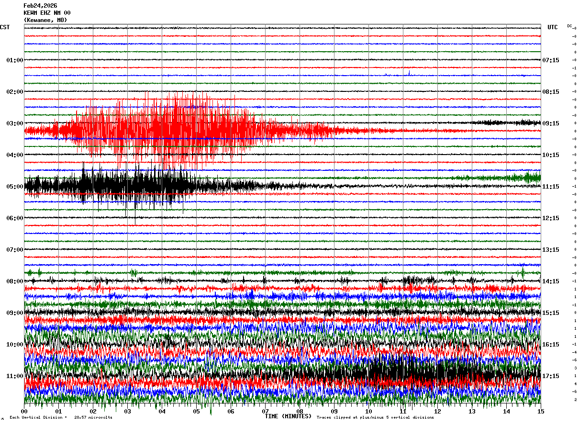This screenshot has height=424, width=579.
Task: Click the location text "(Kewanee, MO)"
Action: tap(45, 20)
